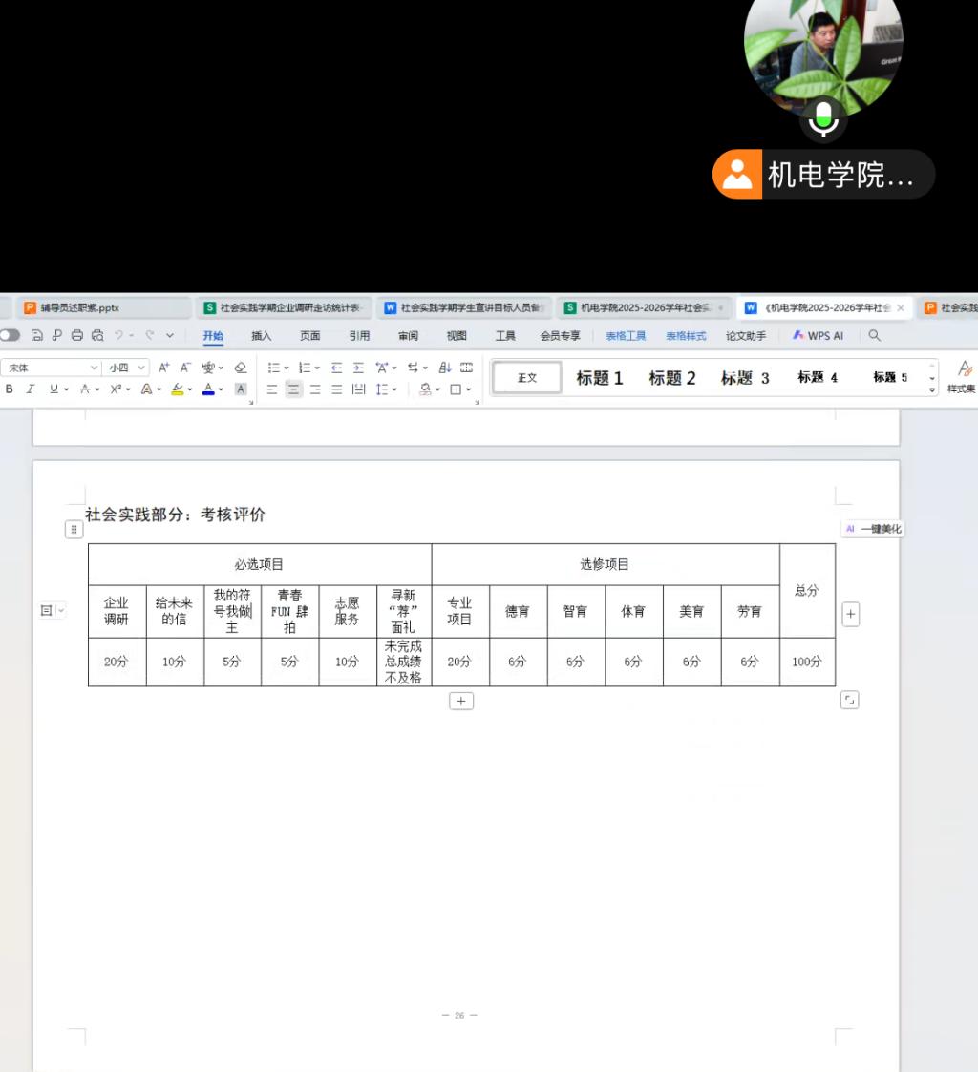The height and width of the screenshot is (1072, 978).
Task: Click the 一键美化 AI button
Action: [x=873, y=529]
